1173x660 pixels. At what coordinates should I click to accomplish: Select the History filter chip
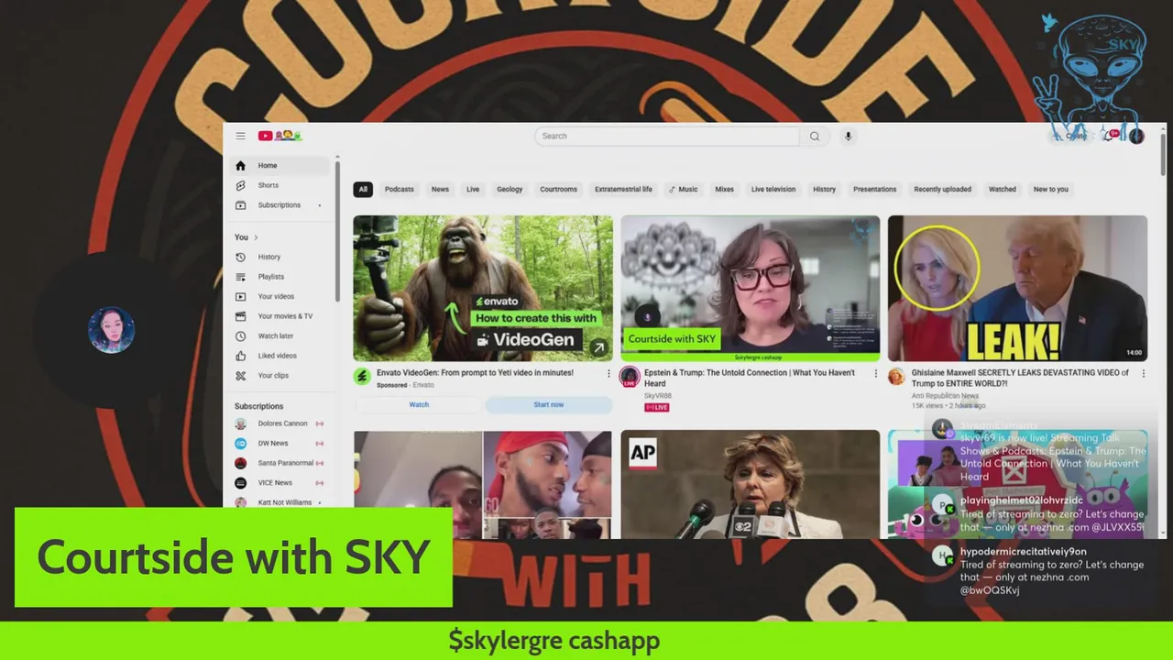824,189
